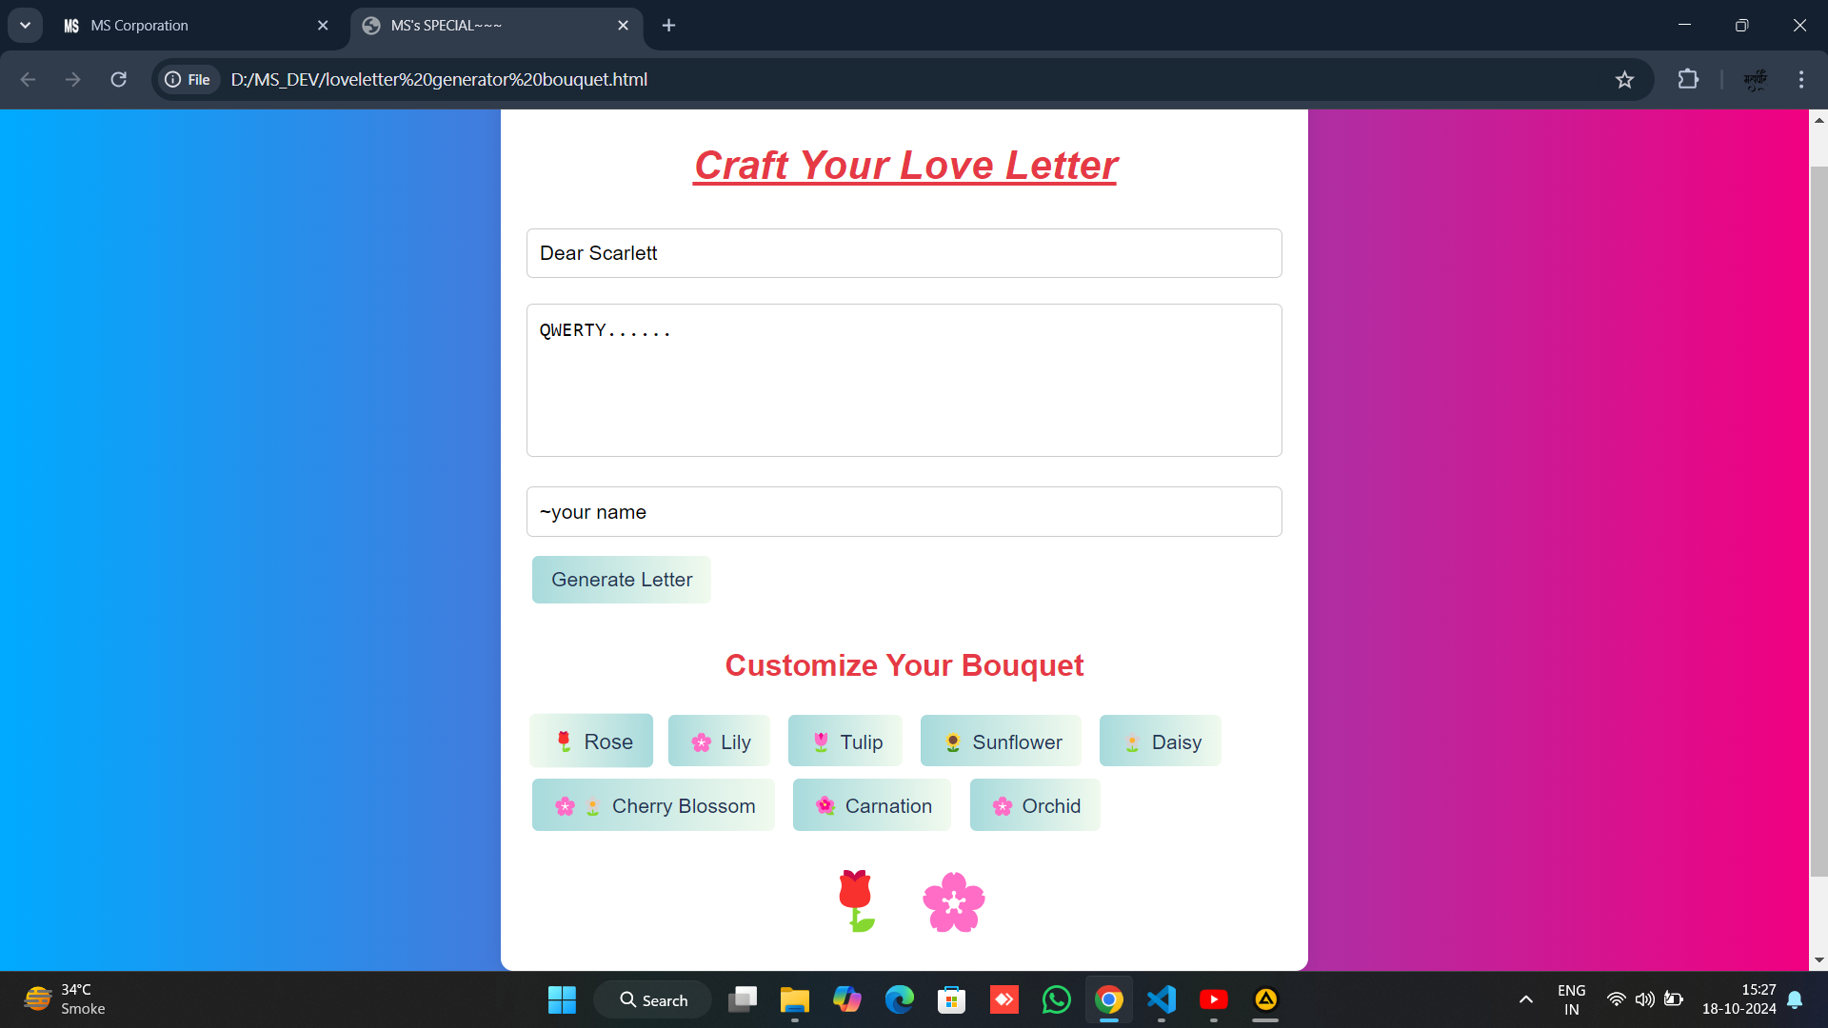1828x1028 pixels.
Task: Expand the tab search dropdown arrow
Action: pyautogui.click(x=25, y=26)
